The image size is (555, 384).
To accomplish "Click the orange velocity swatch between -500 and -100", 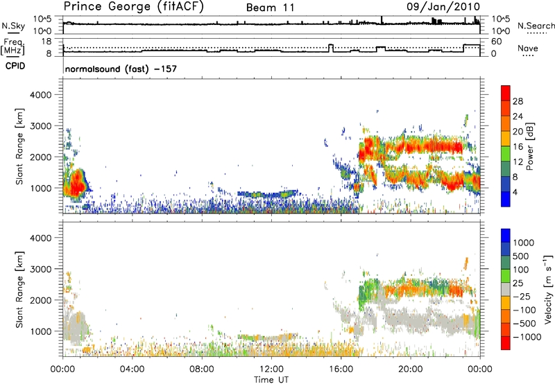I will tap(506, 316).
